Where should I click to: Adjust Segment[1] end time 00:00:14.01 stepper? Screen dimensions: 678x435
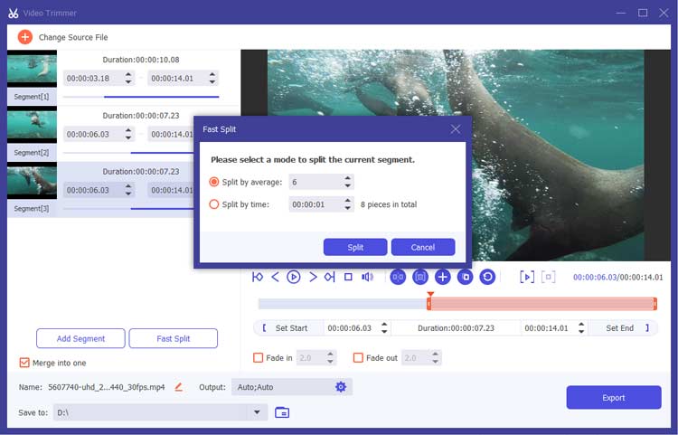click(x=212, y=79)
